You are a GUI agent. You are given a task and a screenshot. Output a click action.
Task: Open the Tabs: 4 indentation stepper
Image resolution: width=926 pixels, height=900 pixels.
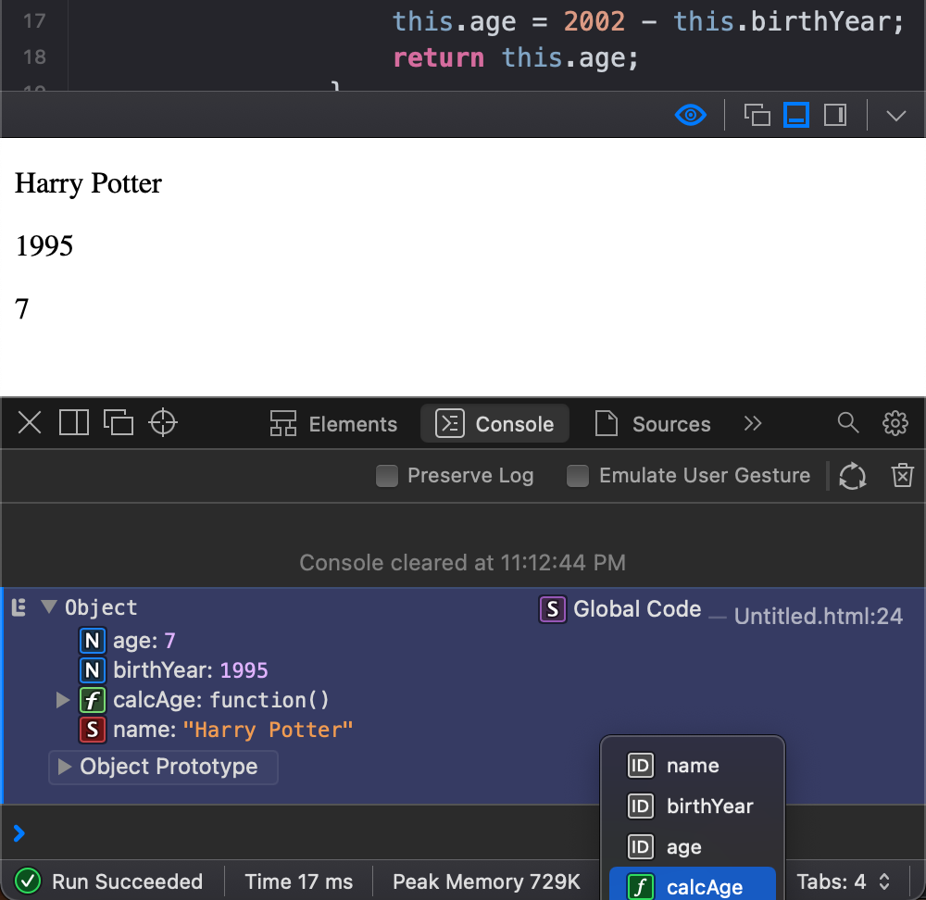click(x=843, y=881)
